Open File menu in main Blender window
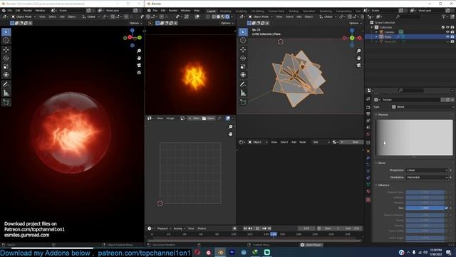456x257 pixels. (155, 11)
